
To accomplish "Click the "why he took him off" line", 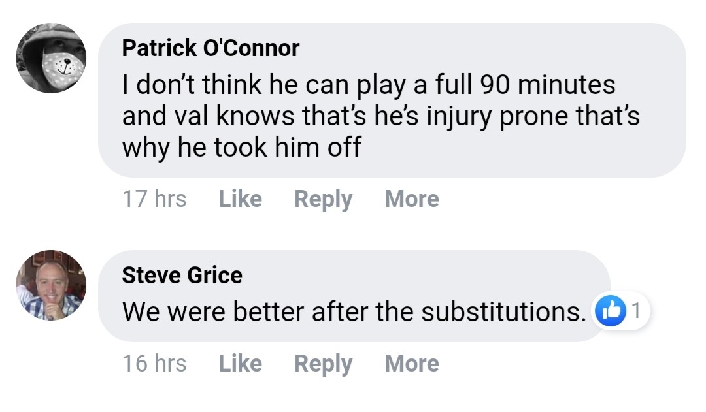I will (x=241, y=148).
